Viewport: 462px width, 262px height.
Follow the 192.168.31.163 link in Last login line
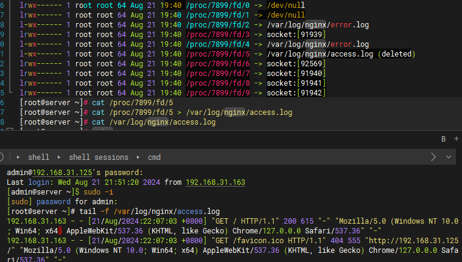tap(215, 182)
